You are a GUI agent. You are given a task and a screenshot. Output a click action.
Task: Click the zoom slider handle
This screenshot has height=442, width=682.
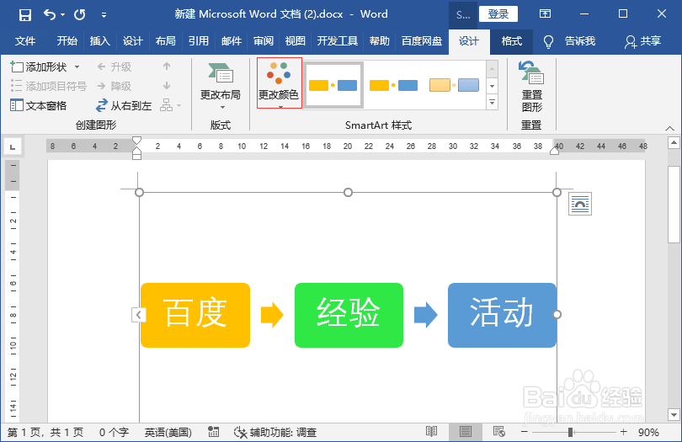pyautogui.click(x=570, y=432)
